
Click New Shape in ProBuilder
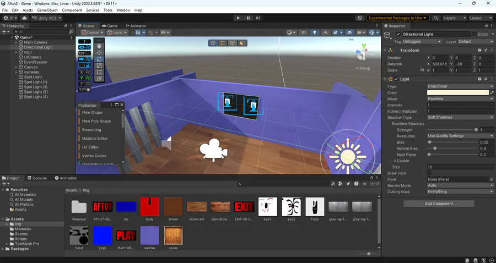click(x=92, y=112)
